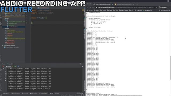Collapse the lib folder in project tree

[x=4, y=20]
